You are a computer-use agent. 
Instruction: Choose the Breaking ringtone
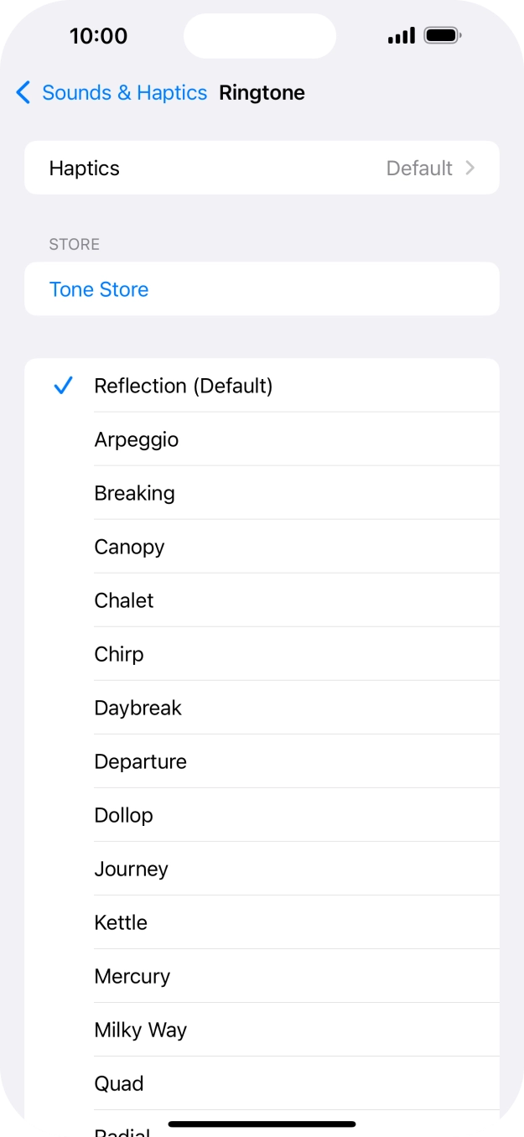[x=135, y=493]
